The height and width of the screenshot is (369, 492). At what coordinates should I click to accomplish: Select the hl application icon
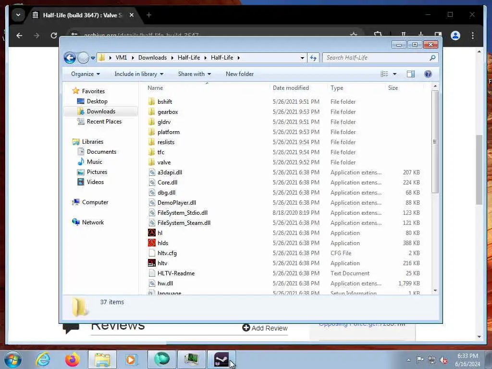pos(152,233)
